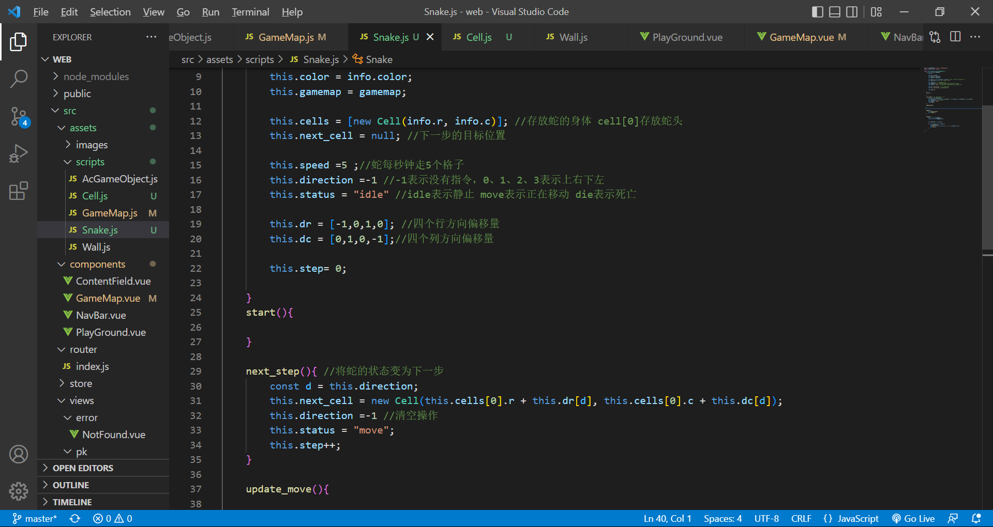
Task: Open editor More Actions ellipsis menu
Action: pyautogui.click(x=975, y=37)
